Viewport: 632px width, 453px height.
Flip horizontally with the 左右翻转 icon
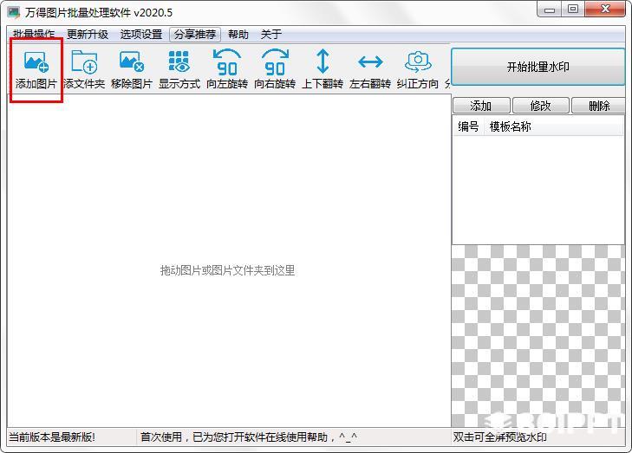pos(370,62)
